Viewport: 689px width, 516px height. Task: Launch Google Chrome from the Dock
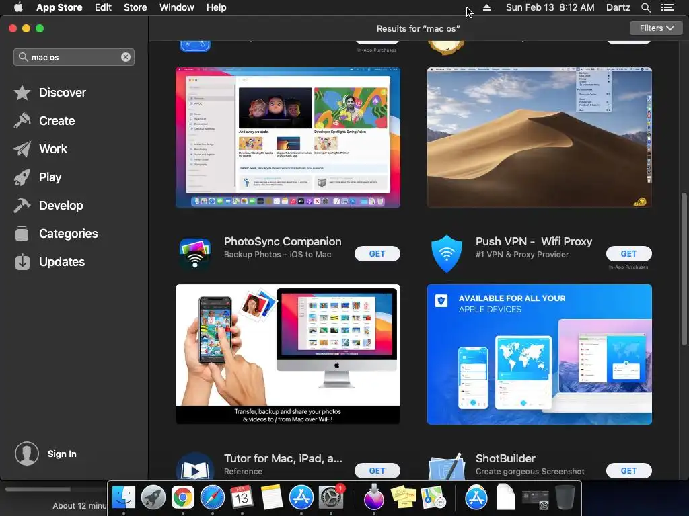pos(183,497)
